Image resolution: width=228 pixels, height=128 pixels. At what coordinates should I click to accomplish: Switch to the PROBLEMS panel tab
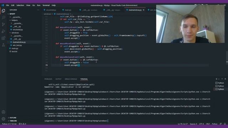pyautogui.click(x=48, y=79)
